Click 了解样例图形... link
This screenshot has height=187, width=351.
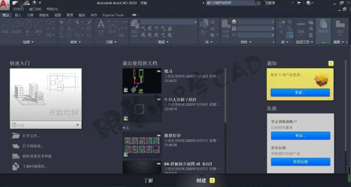pos(35,167)
